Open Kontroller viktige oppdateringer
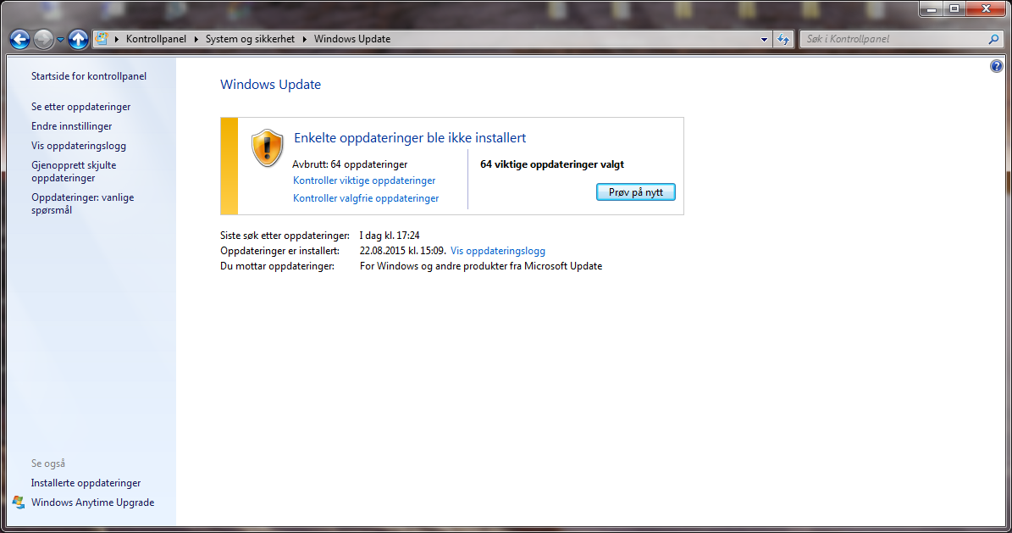This screenshot has height=533, width=1012. click(364, 180)
